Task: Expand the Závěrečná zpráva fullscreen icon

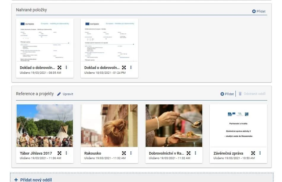Action: (x=253, y=153)
